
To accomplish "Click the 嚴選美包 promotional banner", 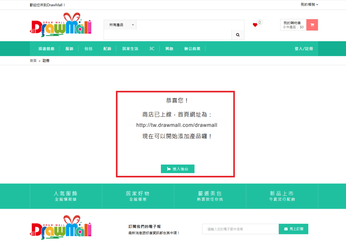I will click(210, 196).
